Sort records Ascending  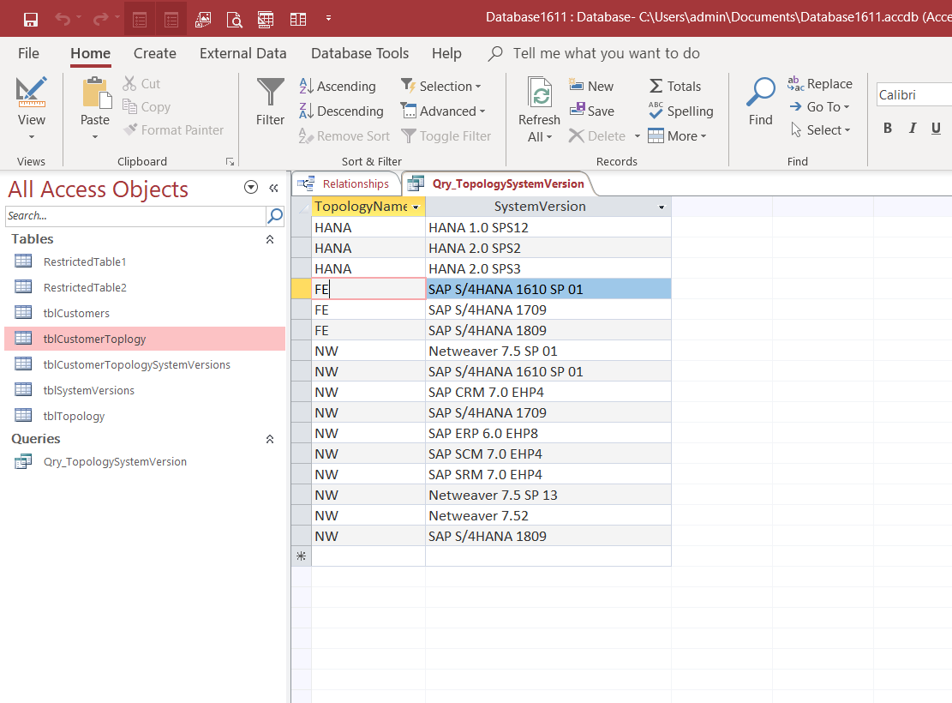(338, 87)
